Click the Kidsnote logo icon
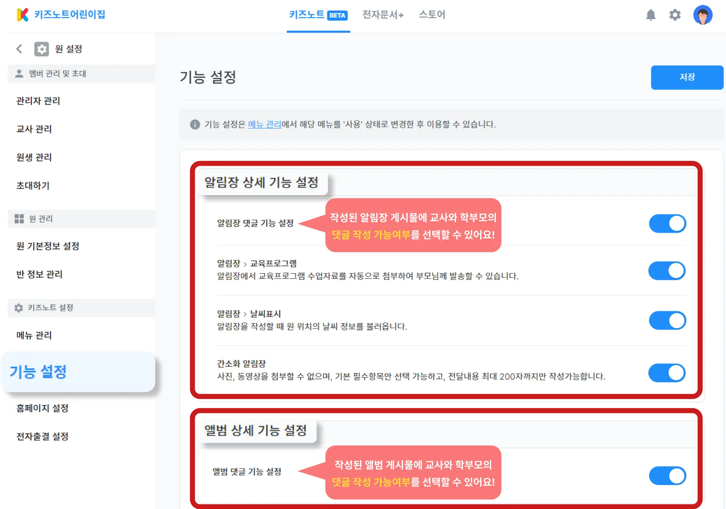This screenshot has height=509, width=726. tap(22, 15)
